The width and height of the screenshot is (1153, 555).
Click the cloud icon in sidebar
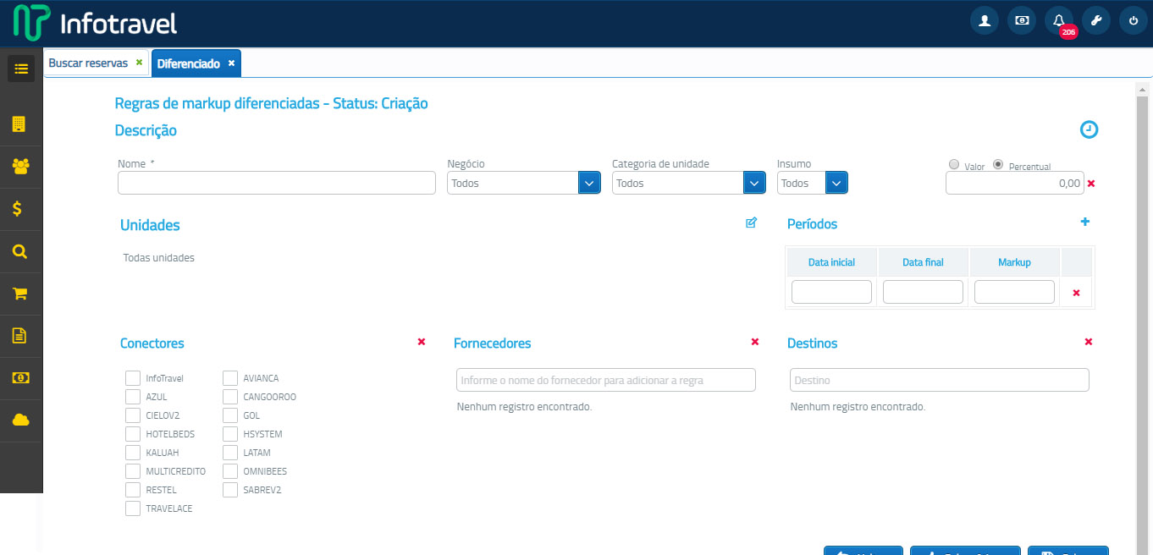(20, 420)
